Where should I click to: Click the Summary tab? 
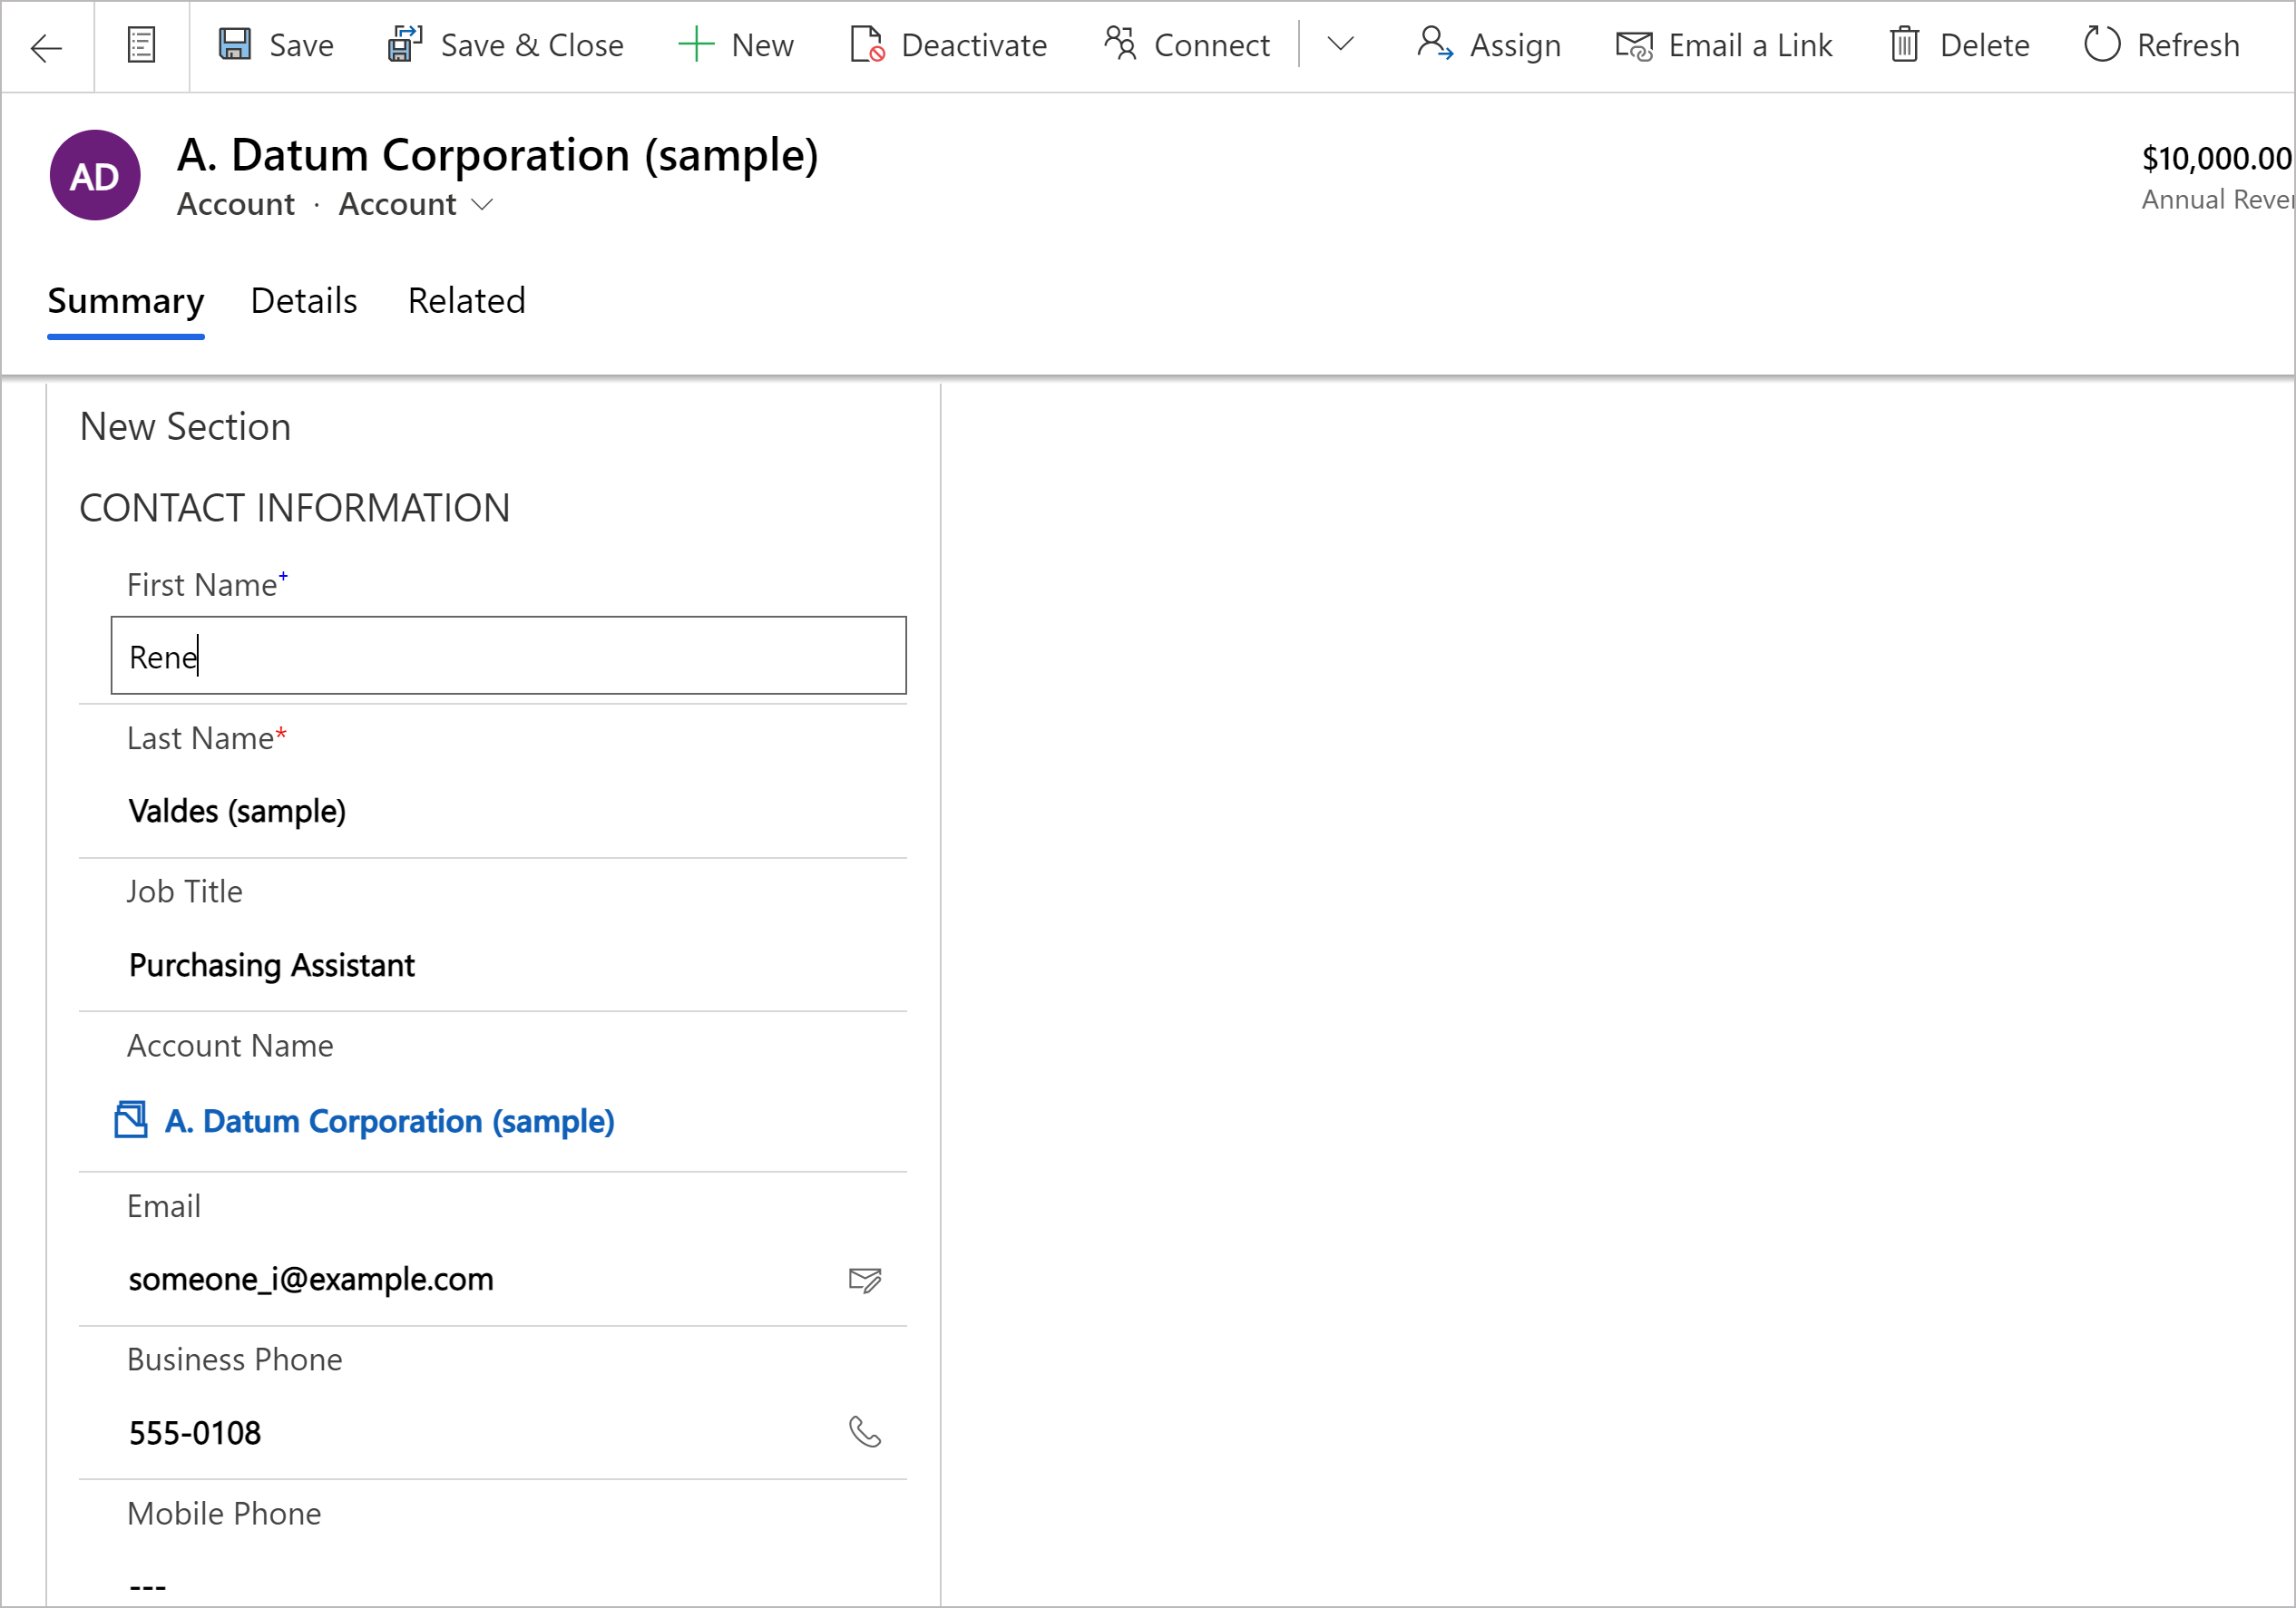[124, 300]
